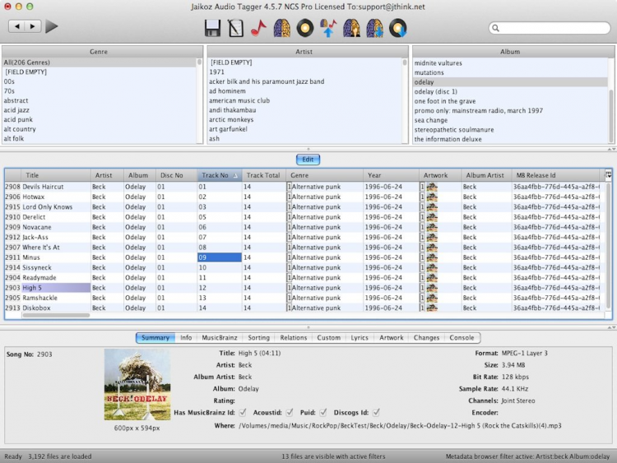Click the red music note icon

tap(258, 29)
